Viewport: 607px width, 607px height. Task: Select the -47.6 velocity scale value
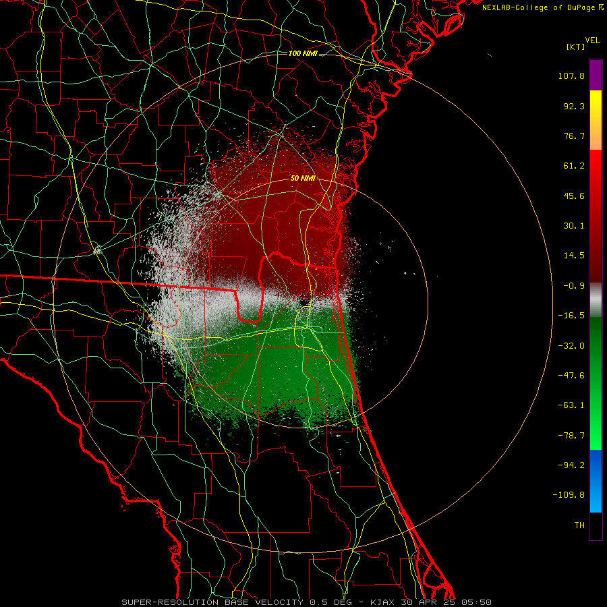[x=571, y=376]
